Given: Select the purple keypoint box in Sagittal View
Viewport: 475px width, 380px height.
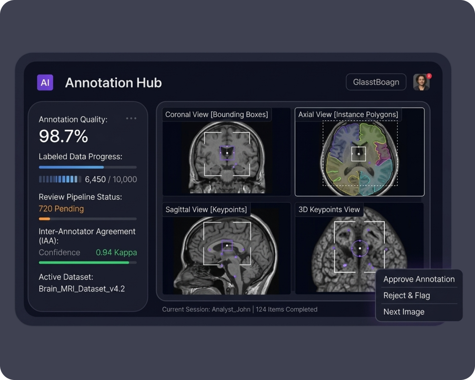Looking at the screenshot, I should point(227,245).
